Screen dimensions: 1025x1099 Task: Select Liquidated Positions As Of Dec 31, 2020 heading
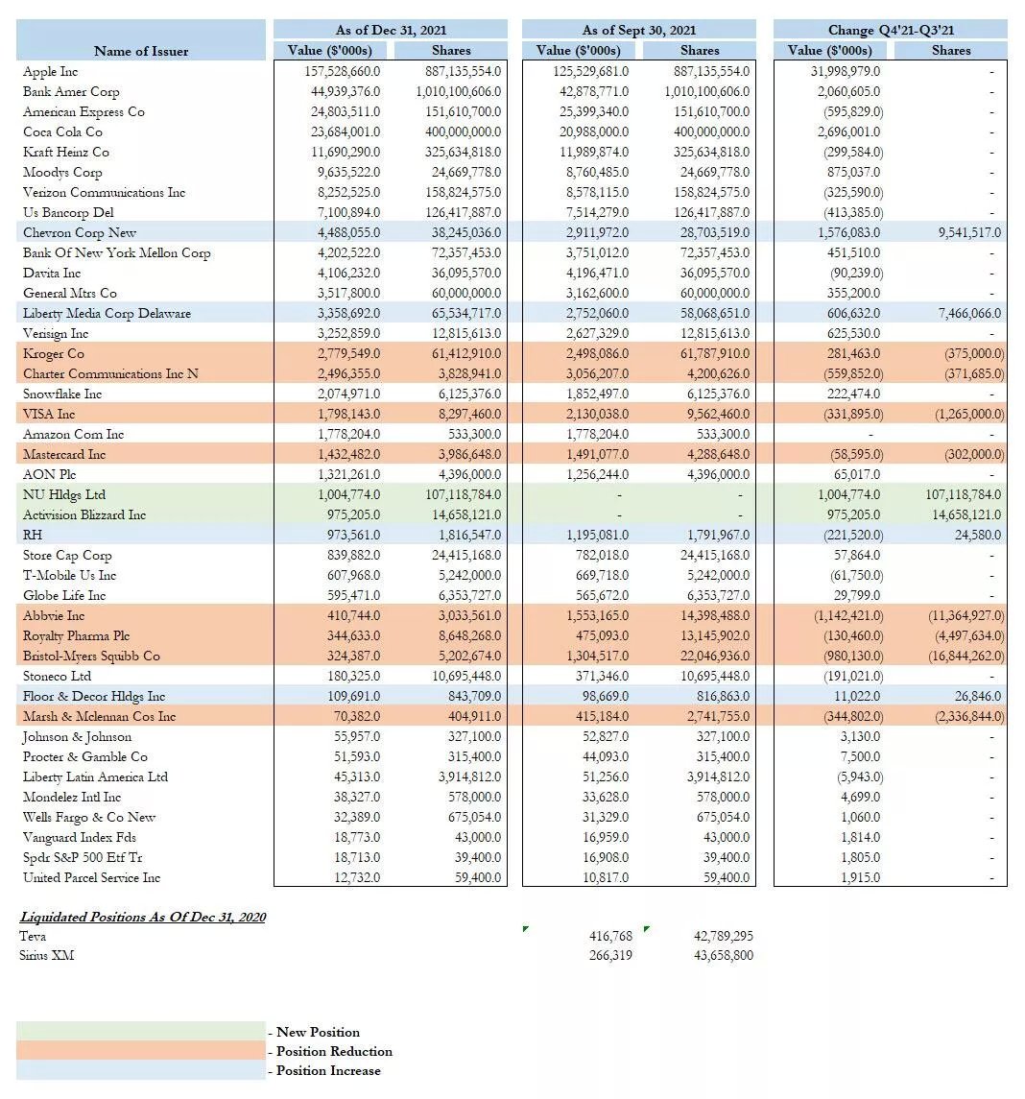point(143,917)
